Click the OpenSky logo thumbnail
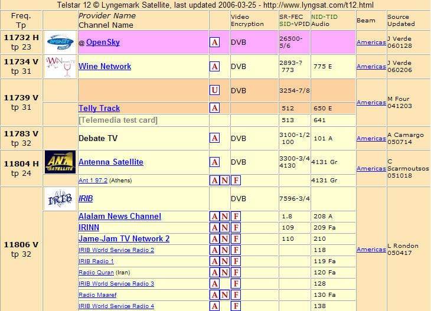 pos(60,42)
